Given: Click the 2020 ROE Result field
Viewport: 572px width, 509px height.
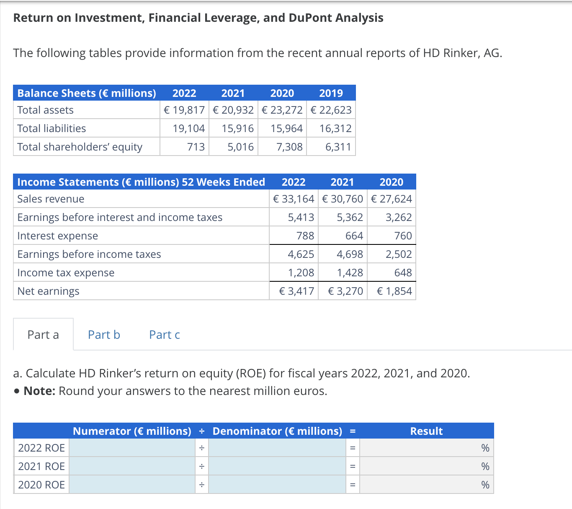Looking at the screenshot, I should pyautogui.click(x=426, y=485).
